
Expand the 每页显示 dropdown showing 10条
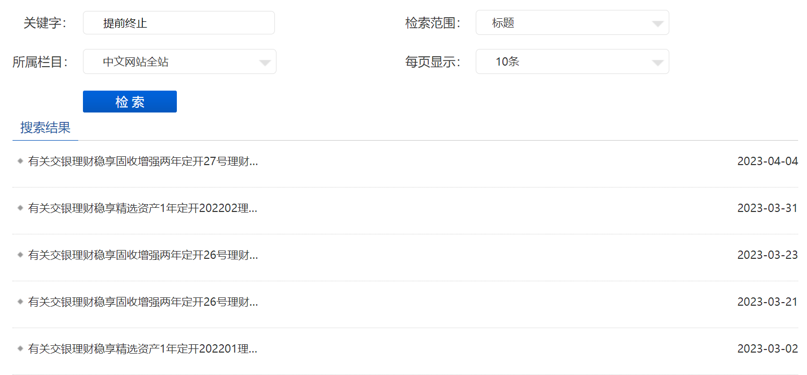pos(572,62)
